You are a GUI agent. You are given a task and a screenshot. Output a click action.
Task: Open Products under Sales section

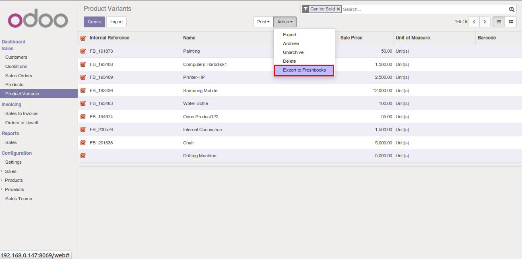(14, 84)
